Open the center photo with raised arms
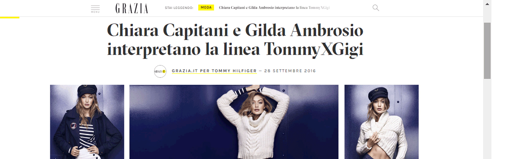This screenshot has height=159, width=513. [x=234, y=122]
